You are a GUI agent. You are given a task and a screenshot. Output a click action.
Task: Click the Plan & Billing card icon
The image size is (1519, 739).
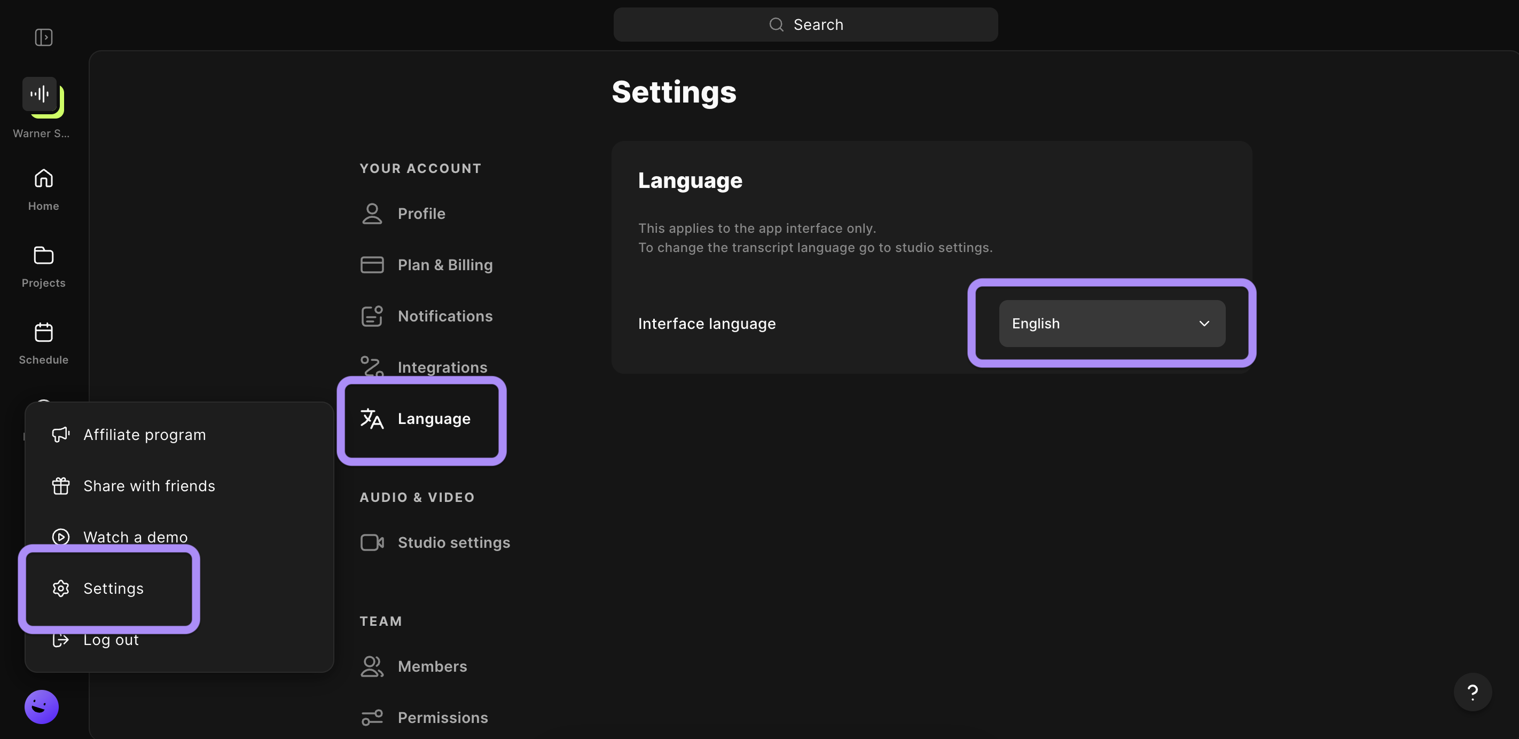click(372, 265)
